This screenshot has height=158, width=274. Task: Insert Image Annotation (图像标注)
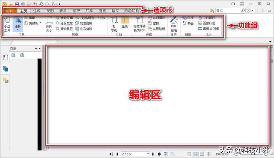point(206,23)
